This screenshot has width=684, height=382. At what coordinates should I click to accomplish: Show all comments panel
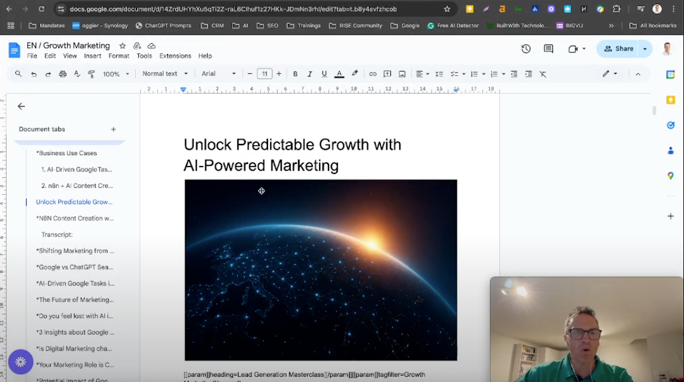[548, 49]
